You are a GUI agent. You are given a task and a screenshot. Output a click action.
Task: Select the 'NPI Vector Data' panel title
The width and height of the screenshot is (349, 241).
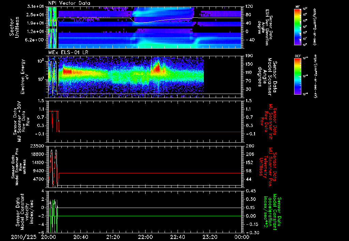tap(70, 3)
